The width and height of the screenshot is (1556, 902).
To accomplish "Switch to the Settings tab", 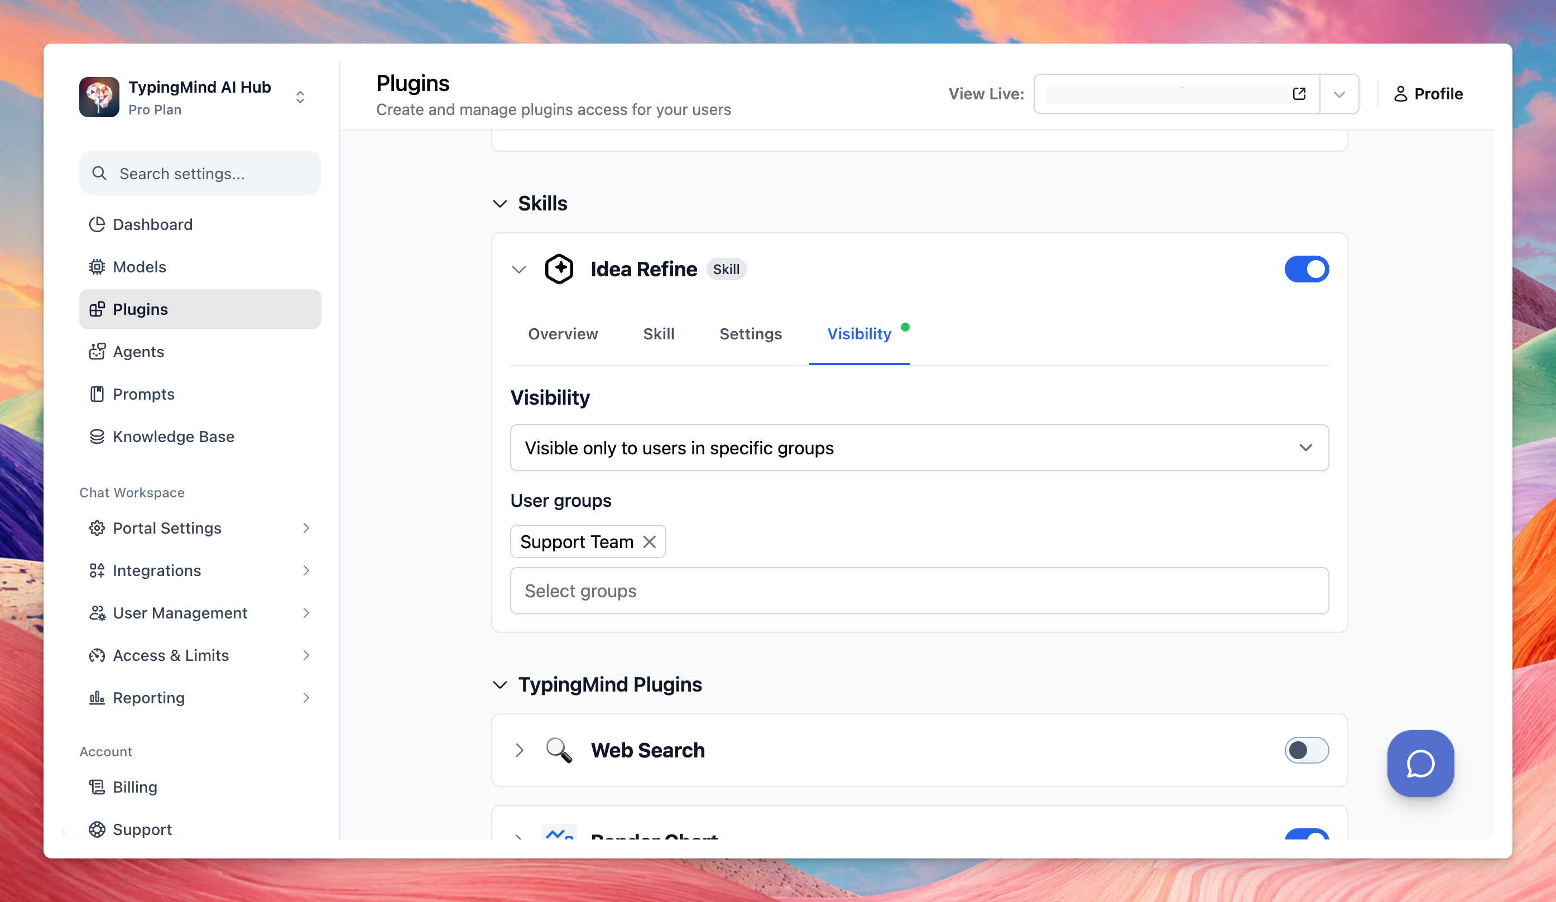I will (751, 334).
